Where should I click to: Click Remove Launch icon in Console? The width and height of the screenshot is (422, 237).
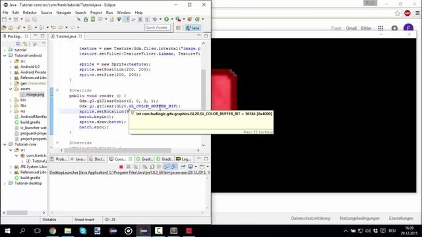(129, 167)
